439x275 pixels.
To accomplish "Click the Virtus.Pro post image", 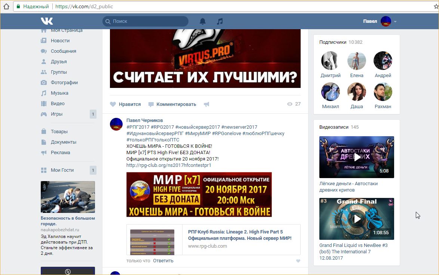I will (x=205, y=58).
